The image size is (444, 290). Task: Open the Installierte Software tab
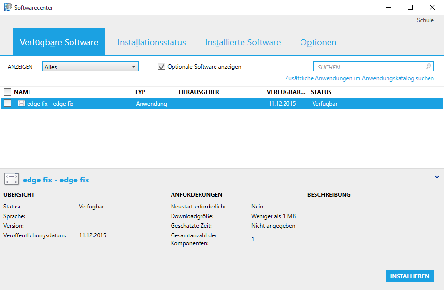[x=243, y=42]
